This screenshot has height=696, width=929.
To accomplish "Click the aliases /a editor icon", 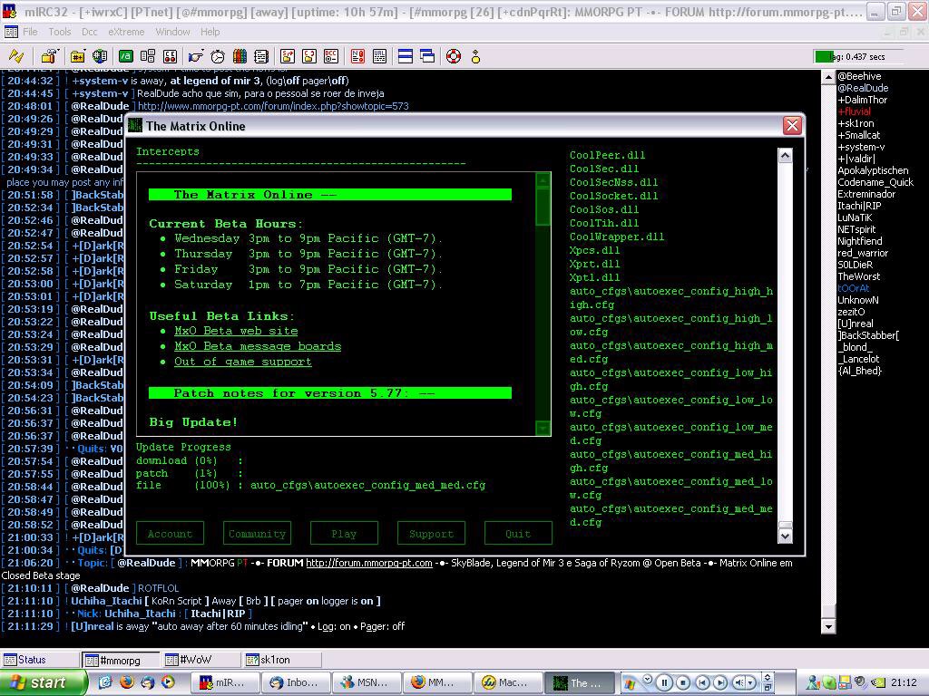I will pos(126,56).
